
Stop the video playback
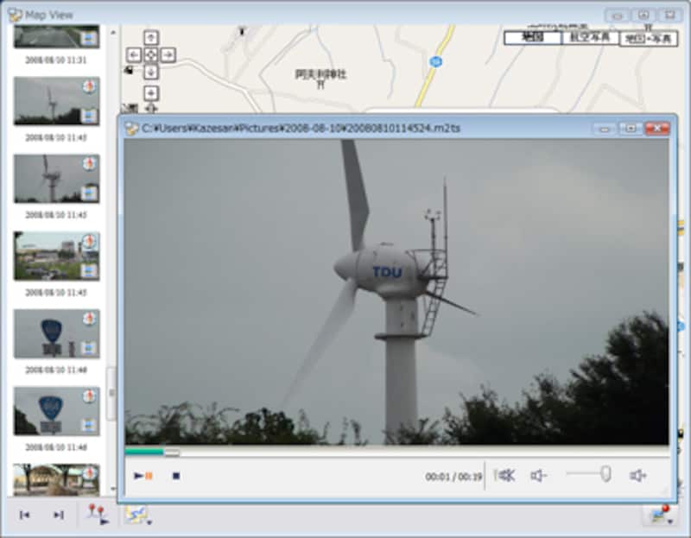point(175,476)
